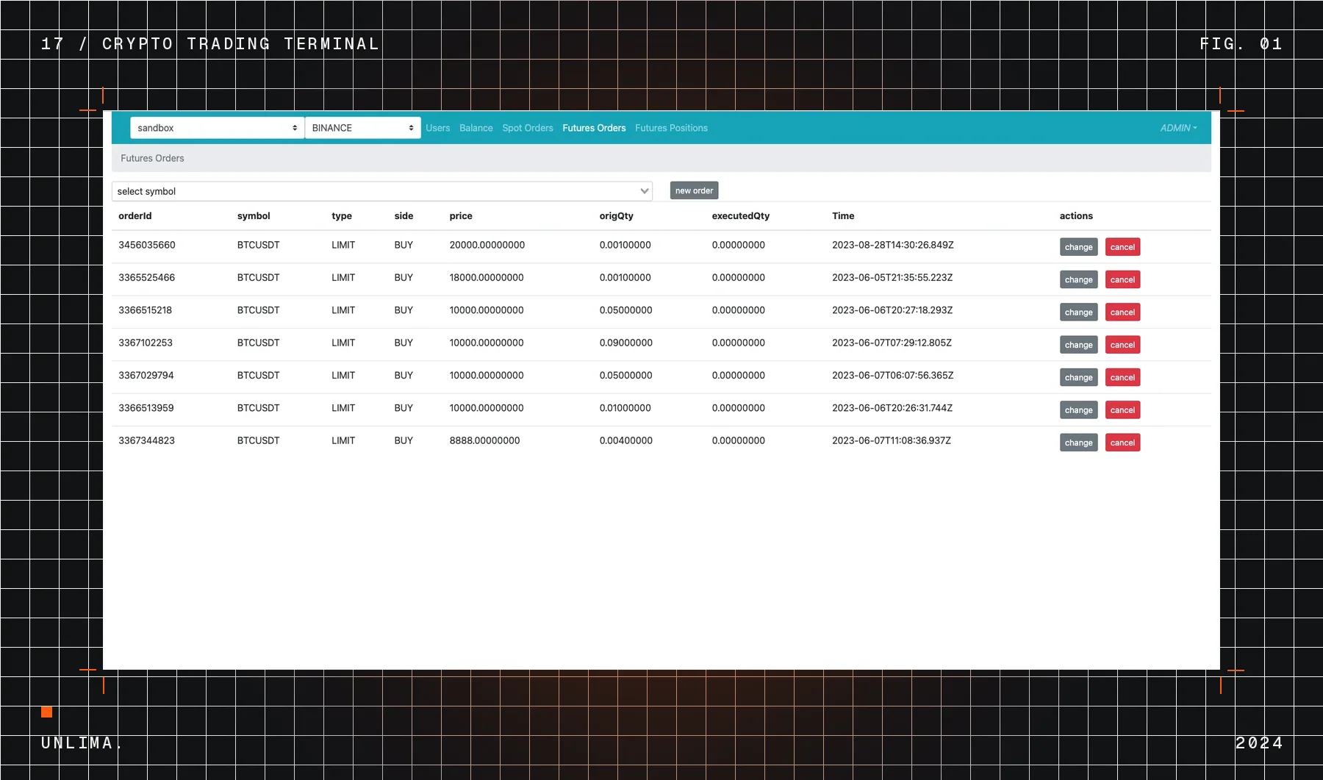Cancel order 3367344823
Image resolution: width=1323 pixels, height=780 pixels.
pos(1122,443)
